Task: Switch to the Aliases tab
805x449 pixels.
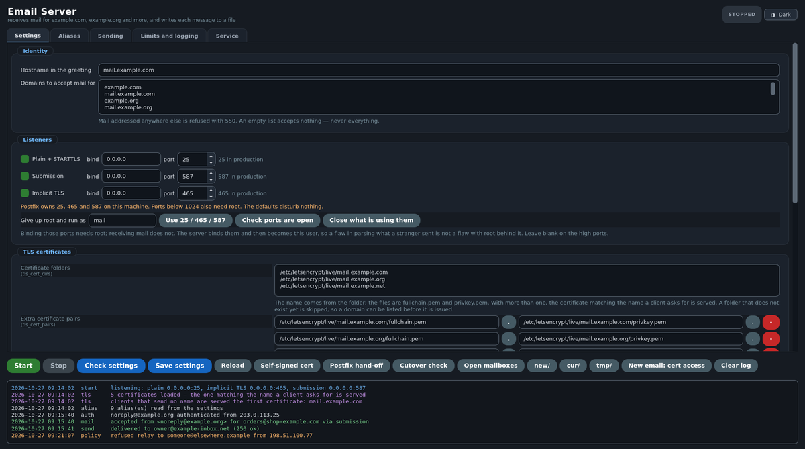Action: click(69, 36)
